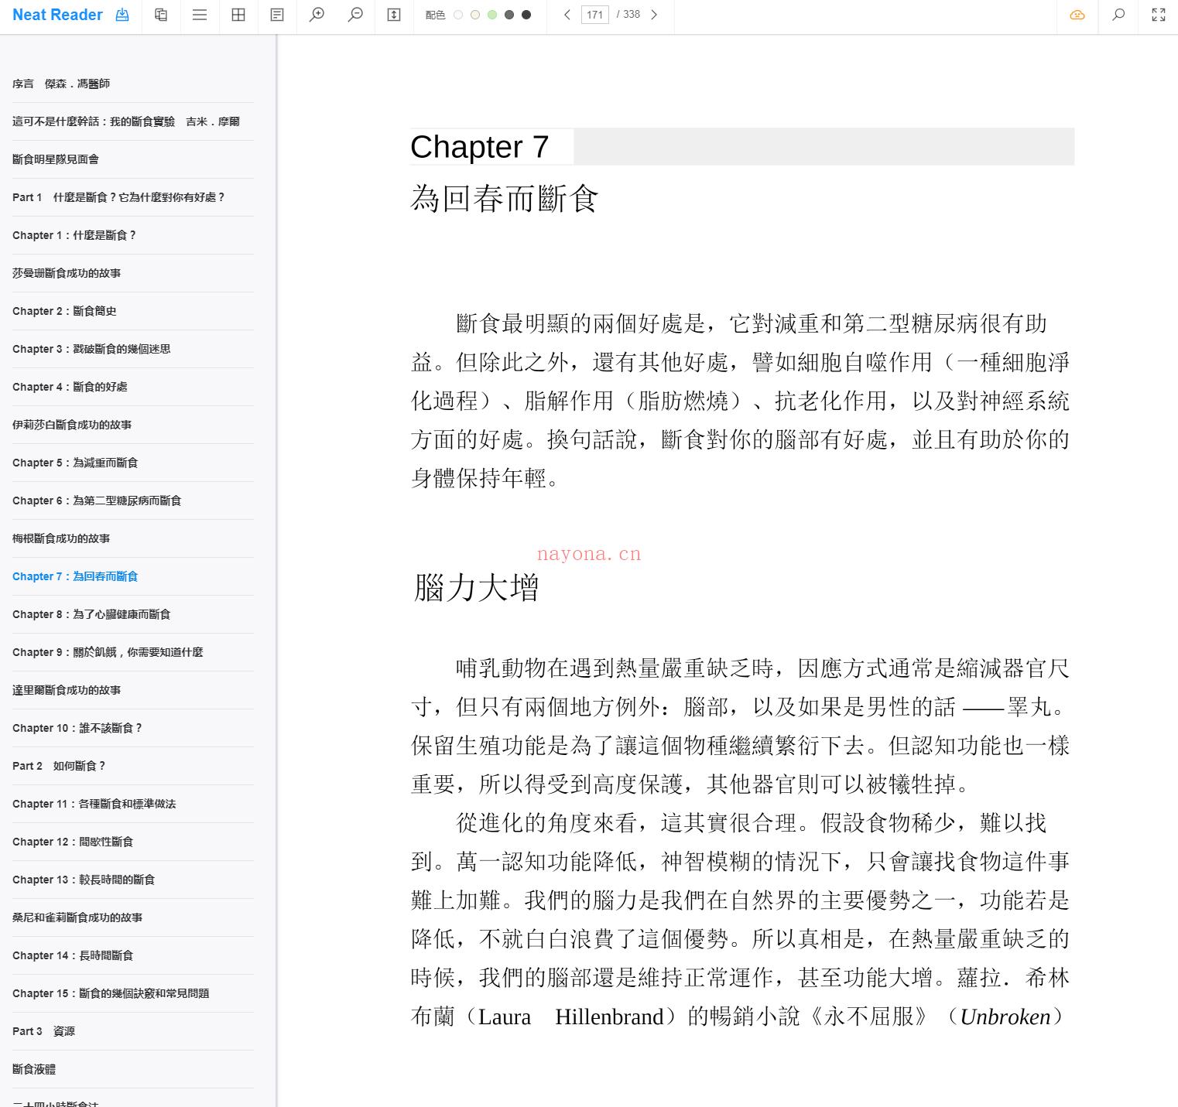Image resolution: width=1178 pixels, height=1107 pixels.
Task: Open 達里爾斷食成功的故事
Action: [133, 690]
